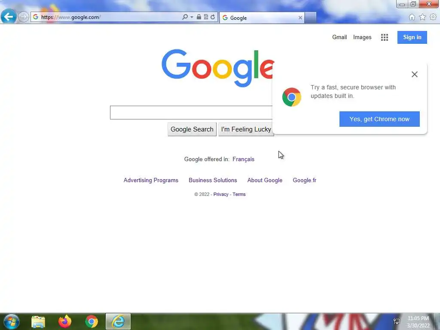Image resolution: width=440 pixels, height=330 pixels.
Task: Open Advertising Programs link
Action: click(x=151, y=180)
